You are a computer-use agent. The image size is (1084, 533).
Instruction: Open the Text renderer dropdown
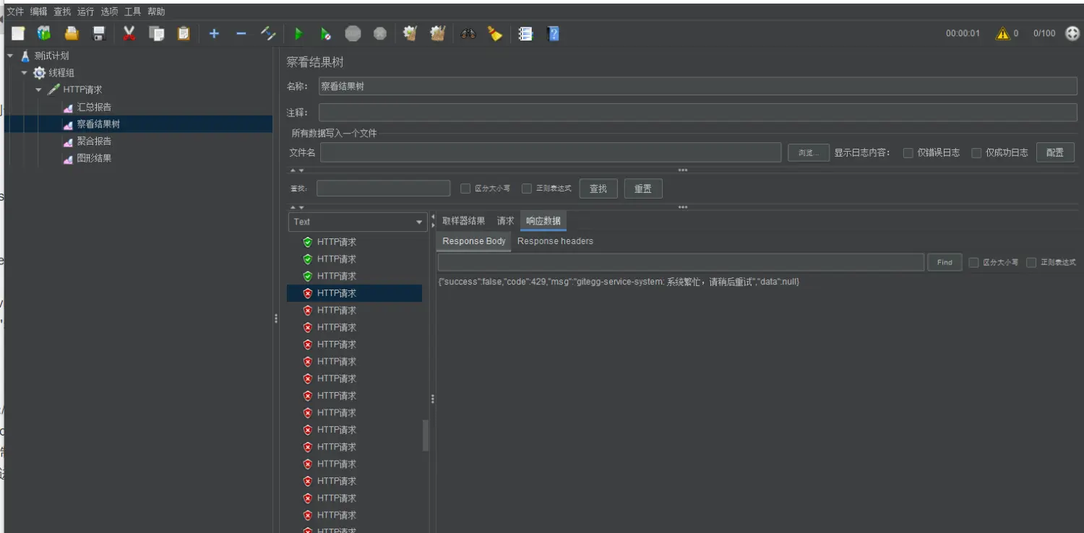[x=358, y=222]
